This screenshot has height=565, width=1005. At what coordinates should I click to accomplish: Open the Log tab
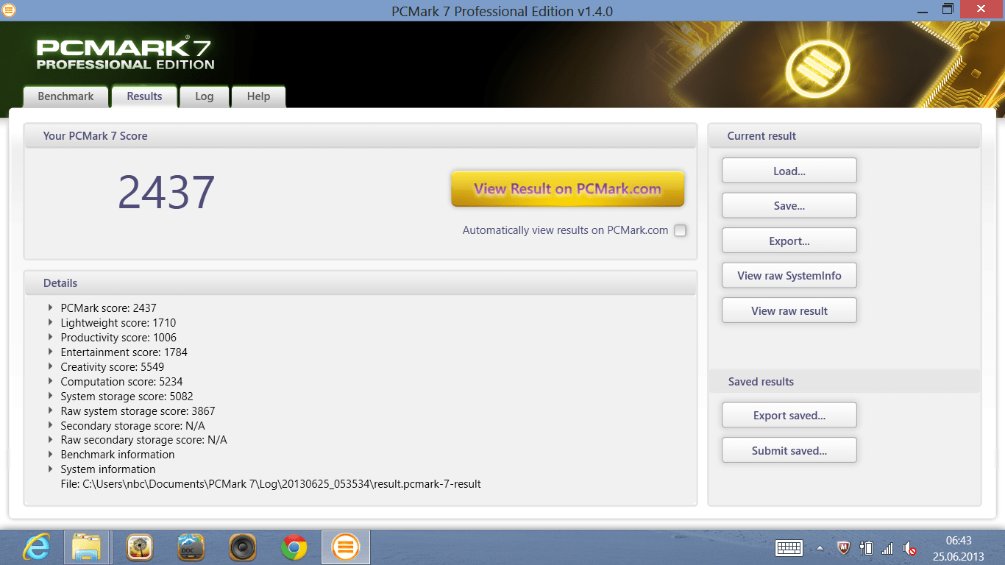(204, 96)
